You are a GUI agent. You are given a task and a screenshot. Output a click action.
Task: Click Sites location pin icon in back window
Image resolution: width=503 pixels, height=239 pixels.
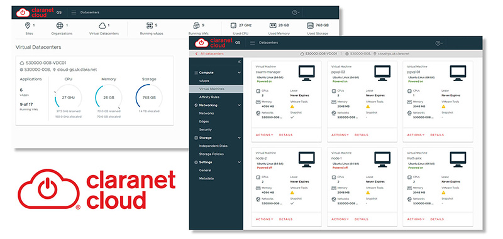(x=28, y=25)
